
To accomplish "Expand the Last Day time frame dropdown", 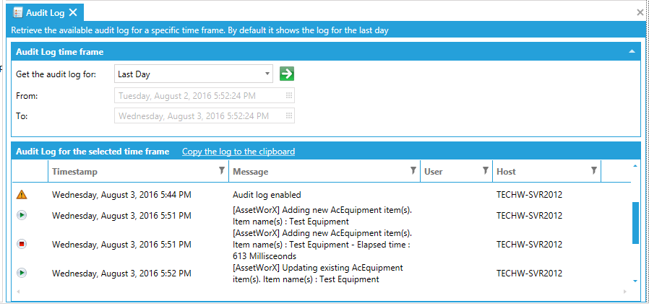I will pos(267,74).
